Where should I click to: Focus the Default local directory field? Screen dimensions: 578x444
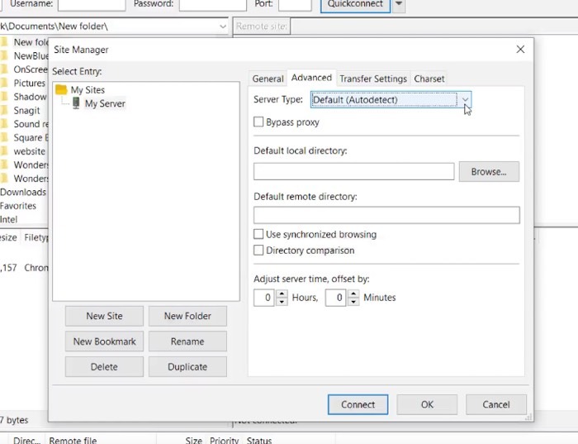click(x=354, y=172)
